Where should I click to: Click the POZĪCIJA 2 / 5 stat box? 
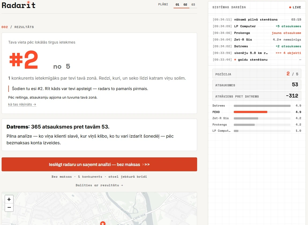point(257,74)
